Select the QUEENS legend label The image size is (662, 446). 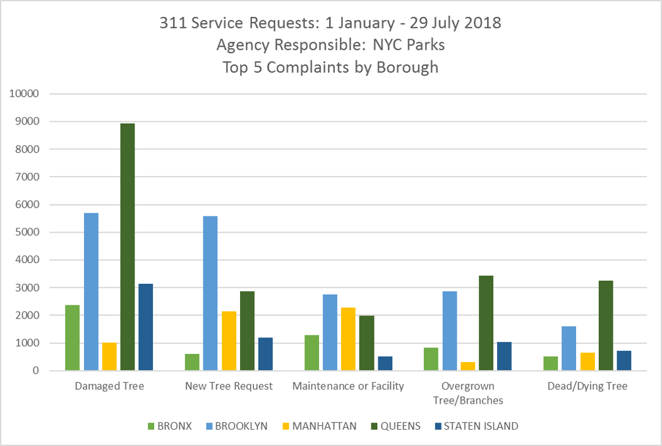click(400, 426)
